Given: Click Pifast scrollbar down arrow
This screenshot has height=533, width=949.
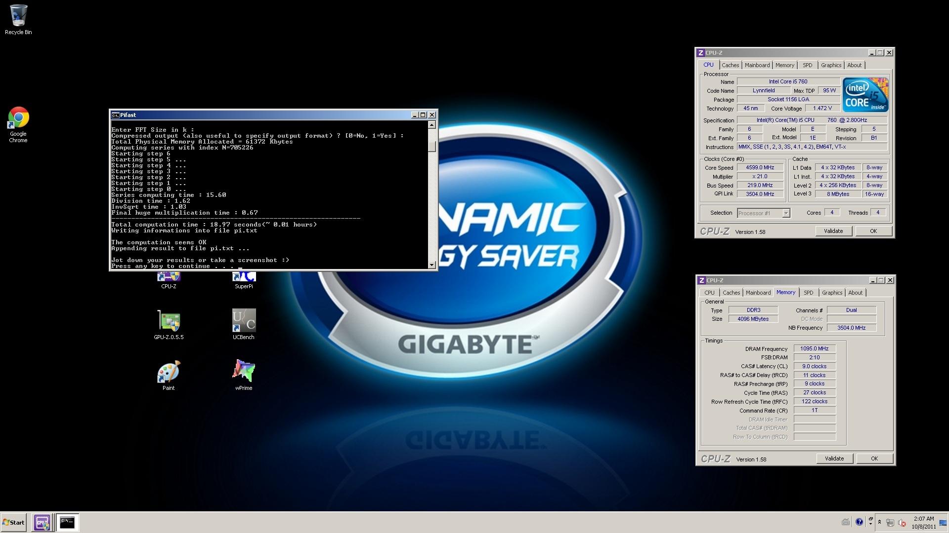Looking at the screenshot, I should pos(432,265).
